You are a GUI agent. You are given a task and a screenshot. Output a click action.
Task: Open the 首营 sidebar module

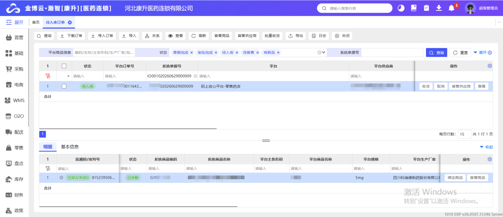(14, 37)
